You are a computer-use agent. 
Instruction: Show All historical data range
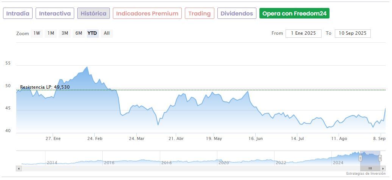click(107, 33)
